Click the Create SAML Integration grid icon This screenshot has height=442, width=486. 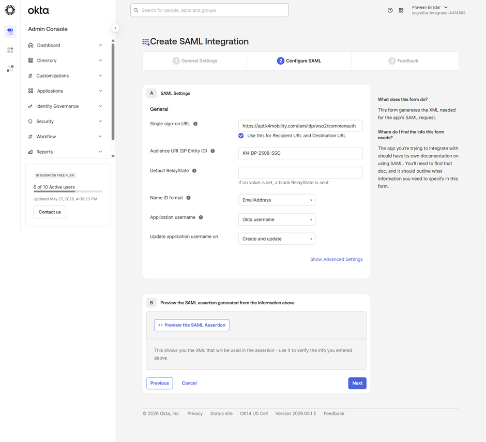[x=146, y=42]
